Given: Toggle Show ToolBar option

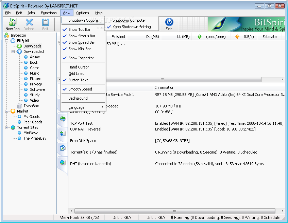Looking at the screenshot, I should 83,29.
